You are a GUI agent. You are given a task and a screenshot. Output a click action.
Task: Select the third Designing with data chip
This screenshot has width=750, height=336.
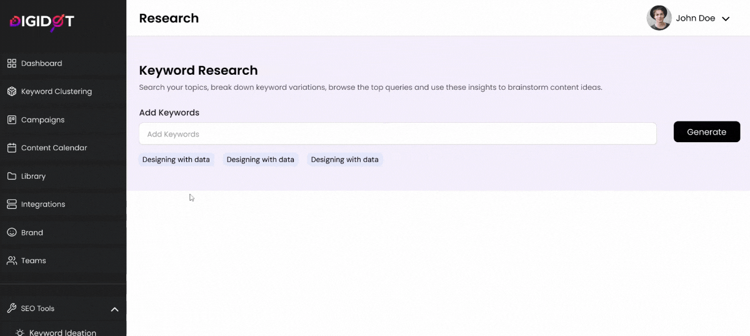pyautogui.click(x=345, y=160)
